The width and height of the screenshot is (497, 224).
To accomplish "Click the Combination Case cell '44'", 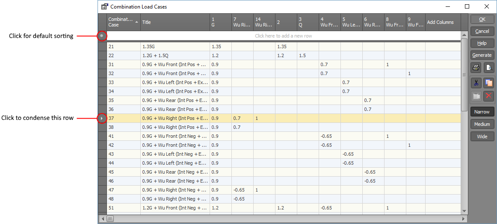I will 123,163.
